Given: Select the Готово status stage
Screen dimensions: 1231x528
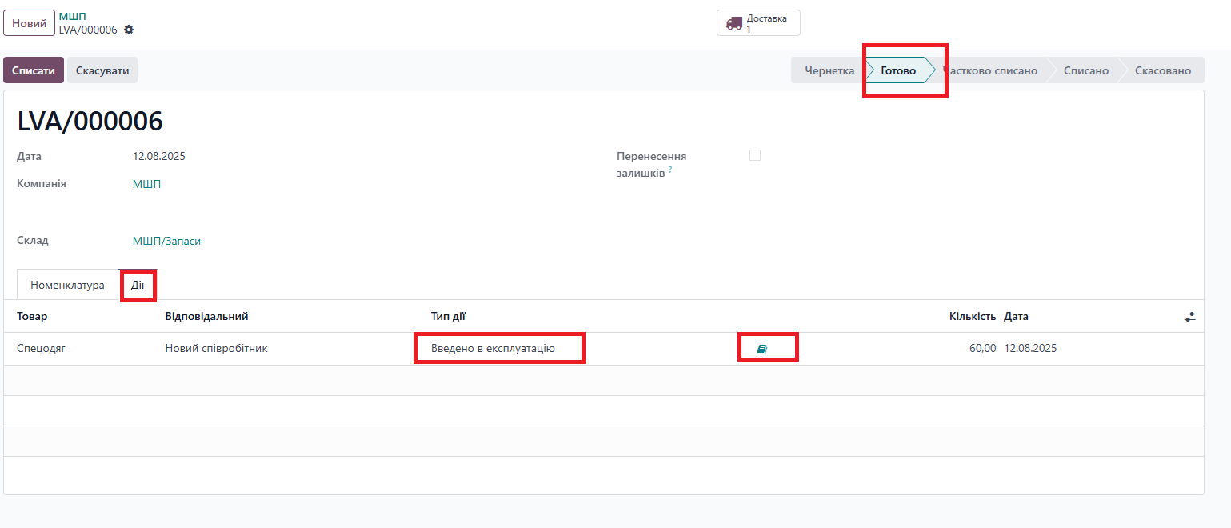Looking at the screenshot, I should pyautogui.click(x=898, y=70).
